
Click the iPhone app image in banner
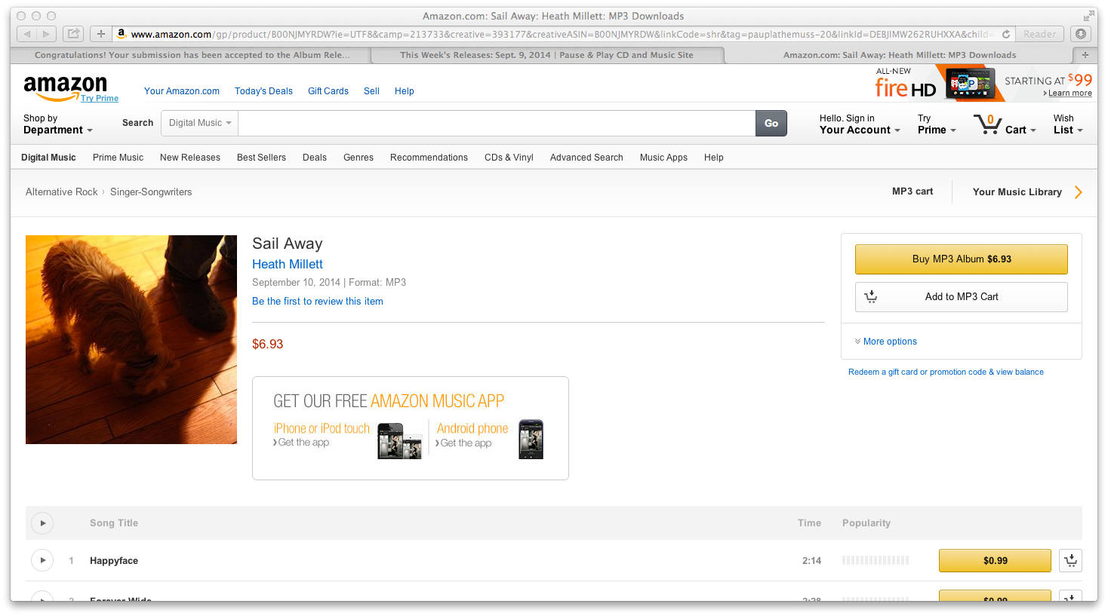point(399,440)
